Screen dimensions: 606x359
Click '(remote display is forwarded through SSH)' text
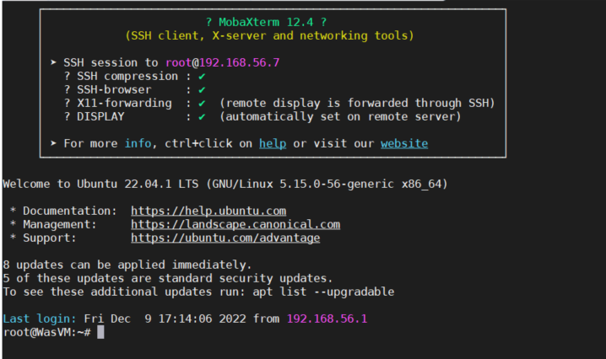pos(357,103)
